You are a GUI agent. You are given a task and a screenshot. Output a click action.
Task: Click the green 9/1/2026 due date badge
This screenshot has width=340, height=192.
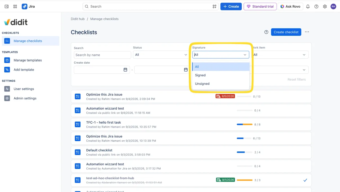225,180
